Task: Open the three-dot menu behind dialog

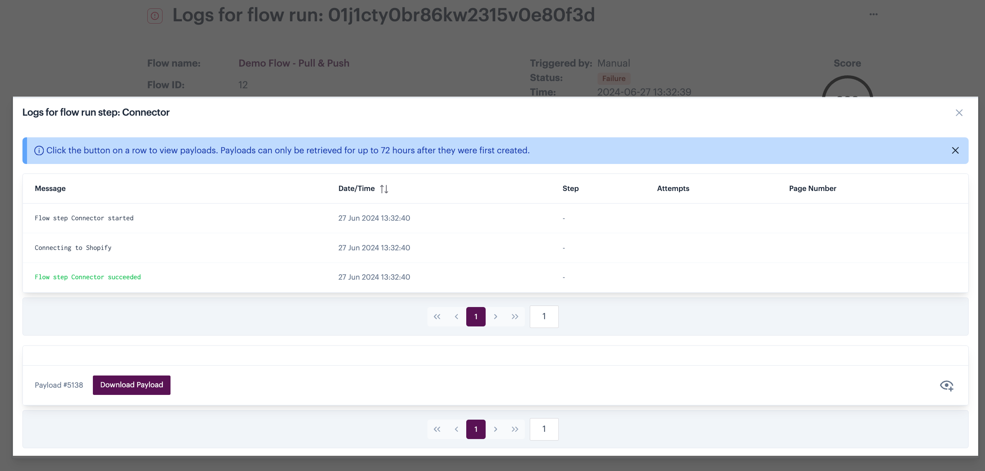Action: 873,14
